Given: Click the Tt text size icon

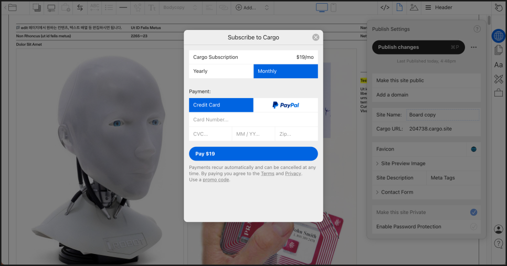Looking at the screenshot, I should coord(152,8).
